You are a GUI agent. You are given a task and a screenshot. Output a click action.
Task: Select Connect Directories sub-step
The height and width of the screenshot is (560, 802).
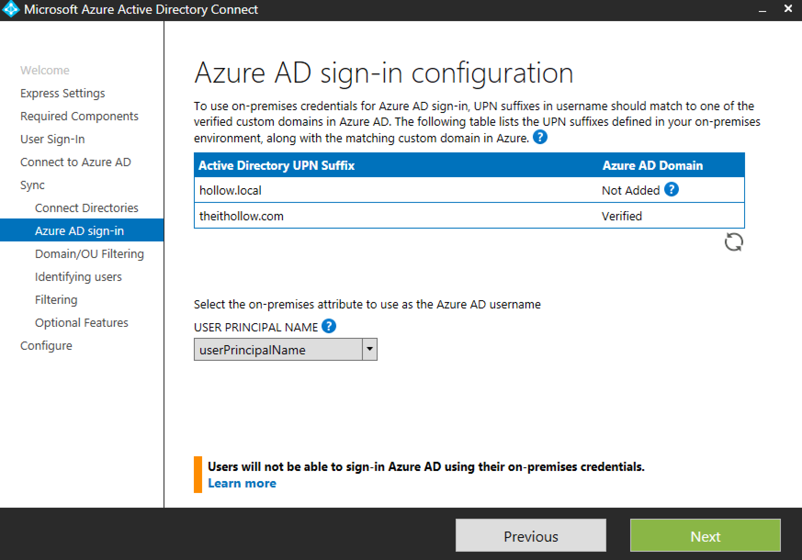pos(86,208)
